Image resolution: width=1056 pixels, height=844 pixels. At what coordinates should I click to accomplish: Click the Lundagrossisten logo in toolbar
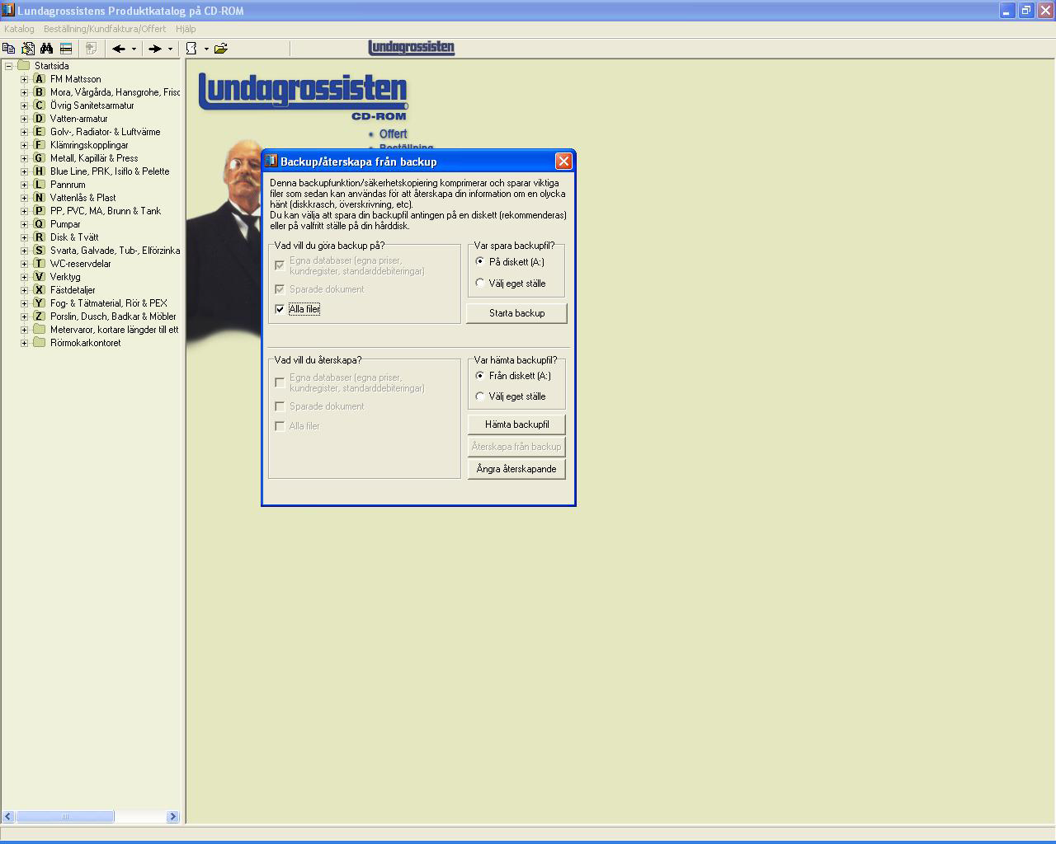click(x=412, y=48)
